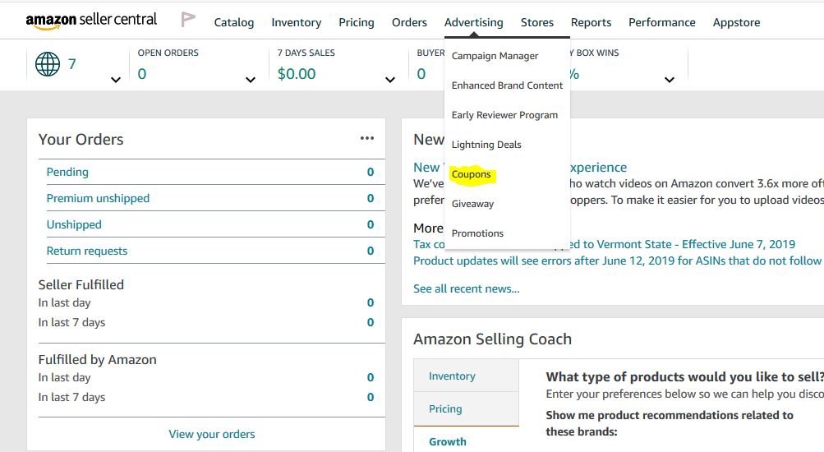Open the Appstore menu
Screen dimensions: 824x452
[x=736, y=23]
